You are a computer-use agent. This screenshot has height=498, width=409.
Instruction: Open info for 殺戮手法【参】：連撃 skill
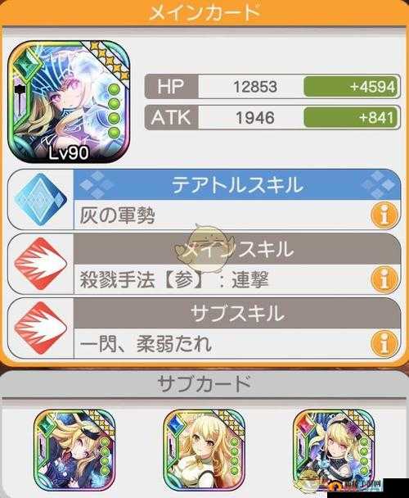384,279
